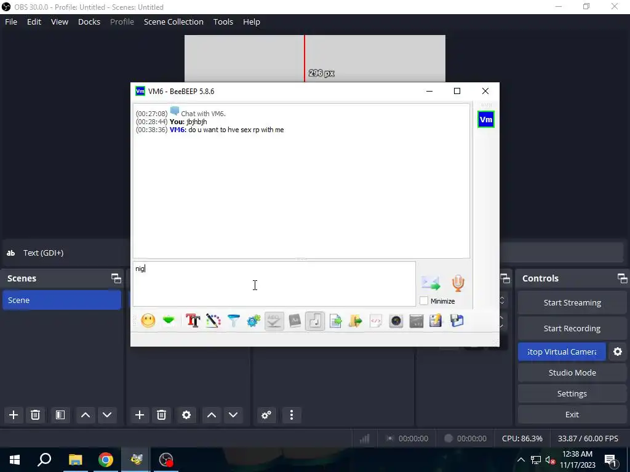
Task: Move source down with down arrow
Action: click(x=233, y=415)
